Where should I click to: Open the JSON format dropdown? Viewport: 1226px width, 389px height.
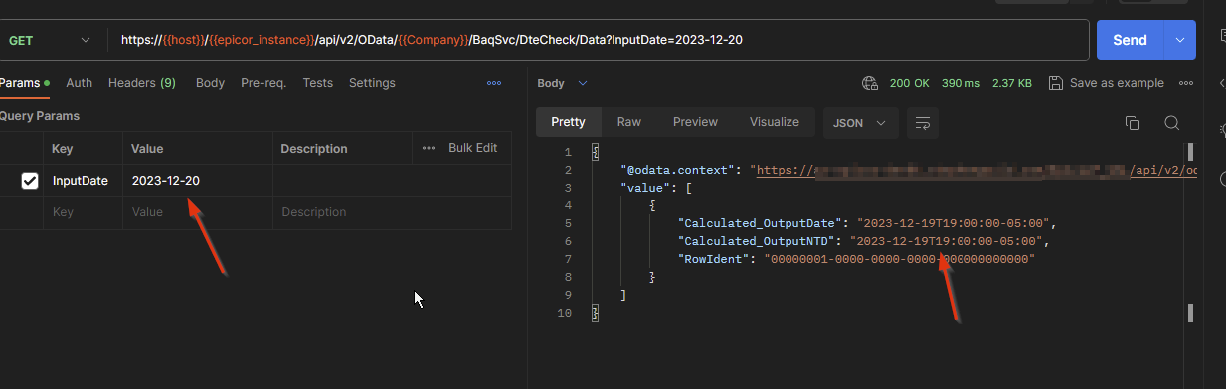[860, 123]
